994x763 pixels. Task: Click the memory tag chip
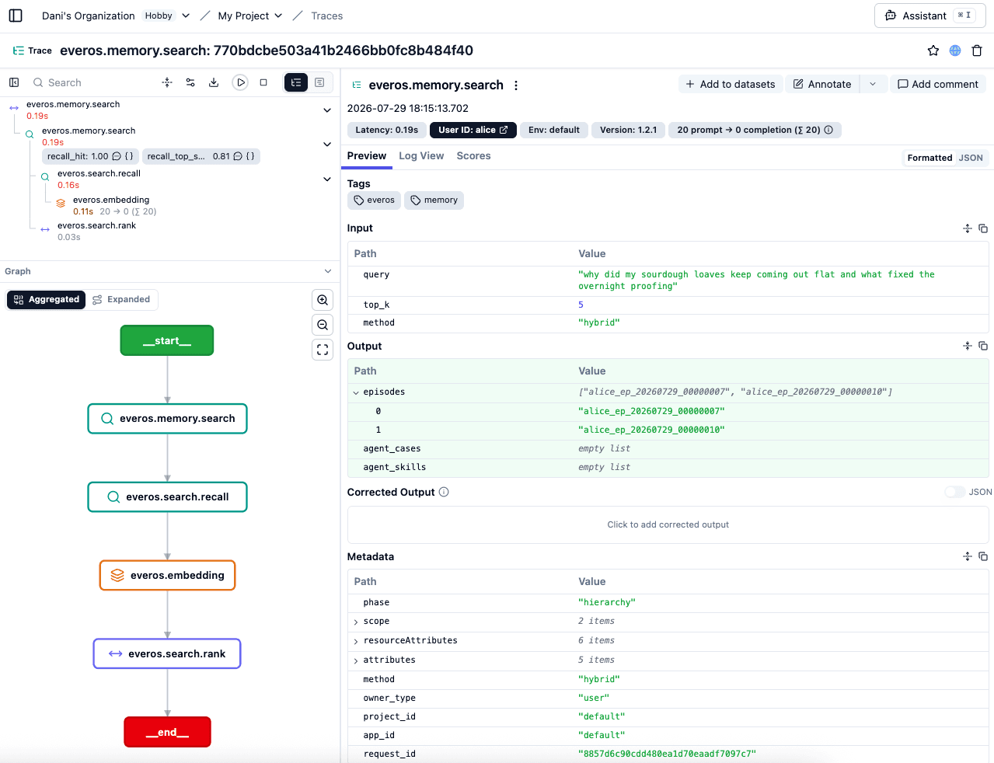pos(434,200)
